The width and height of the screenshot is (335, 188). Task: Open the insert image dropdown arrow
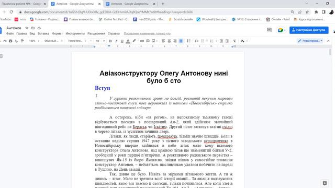pos(157,41)
